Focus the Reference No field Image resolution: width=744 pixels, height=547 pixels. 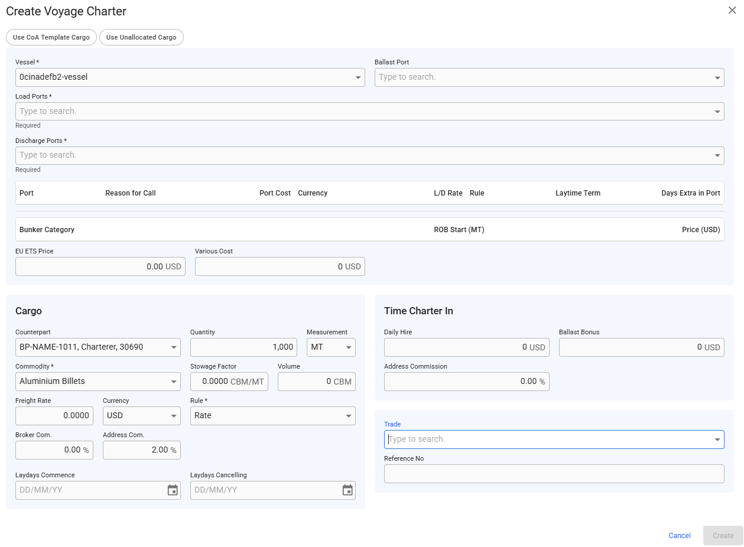tap(553, 474)
